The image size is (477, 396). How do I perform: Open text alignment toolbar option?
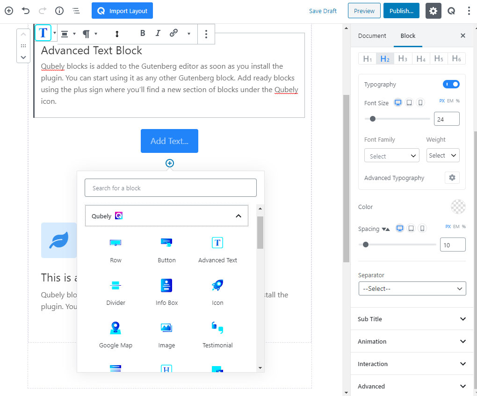click(x=65, y=34)
